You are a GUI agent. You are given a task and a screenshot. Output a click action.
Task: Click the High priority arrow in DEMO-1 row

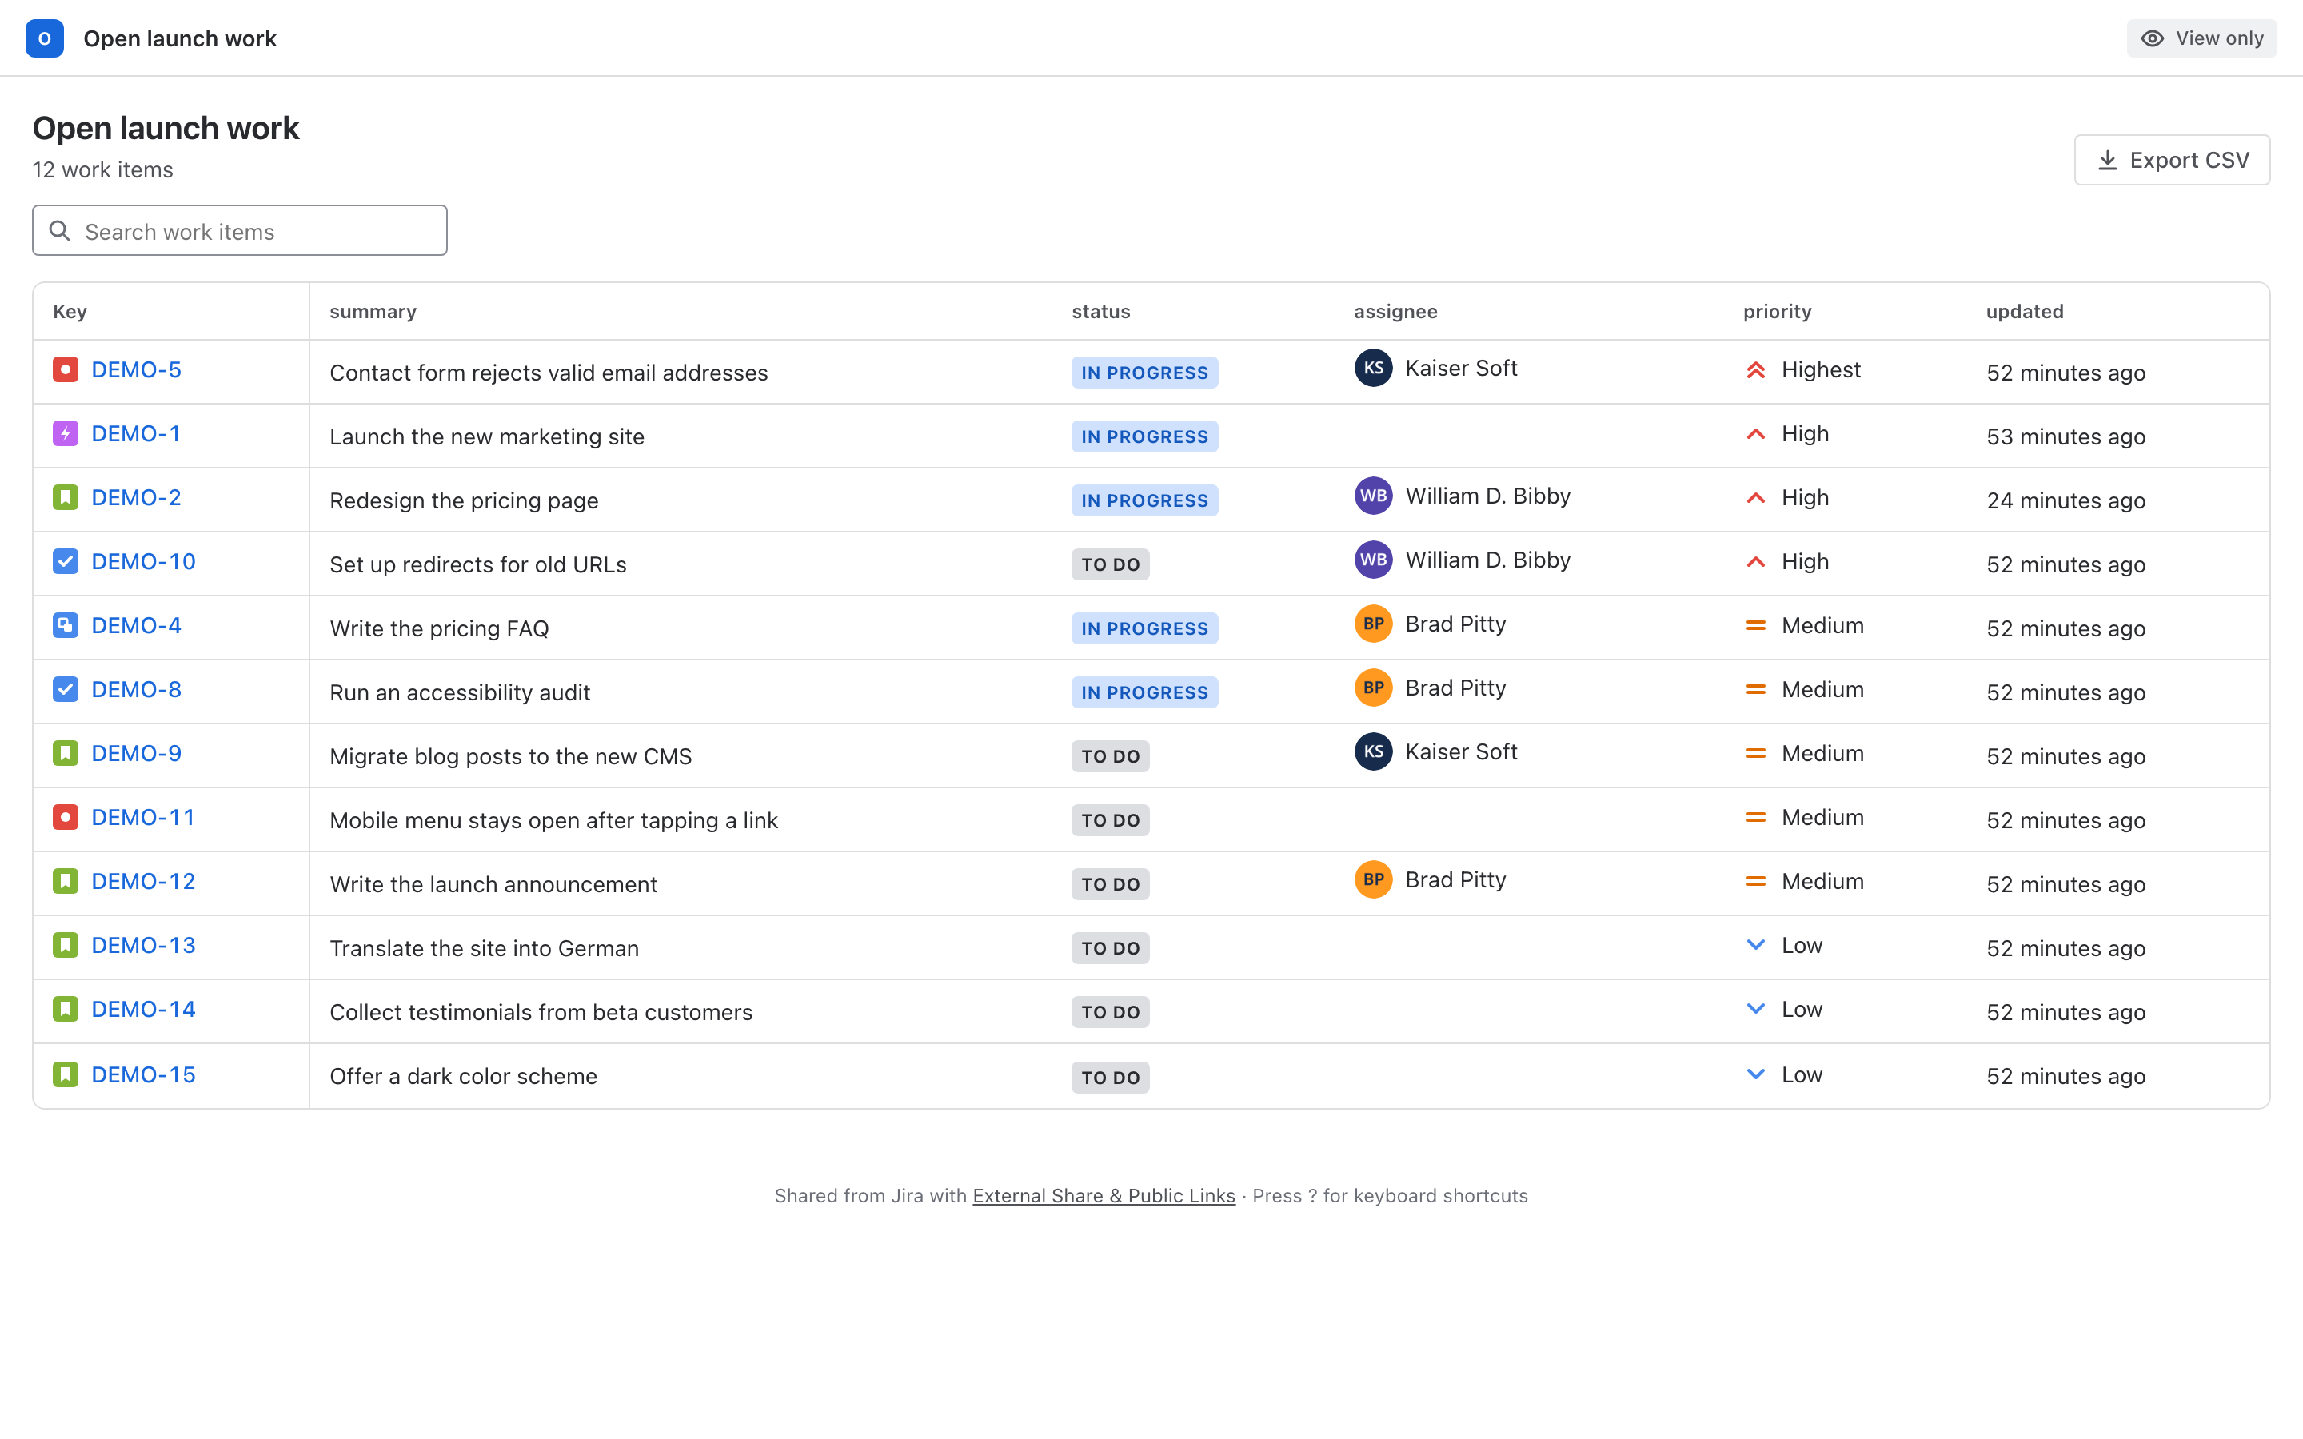[1756, 434]
